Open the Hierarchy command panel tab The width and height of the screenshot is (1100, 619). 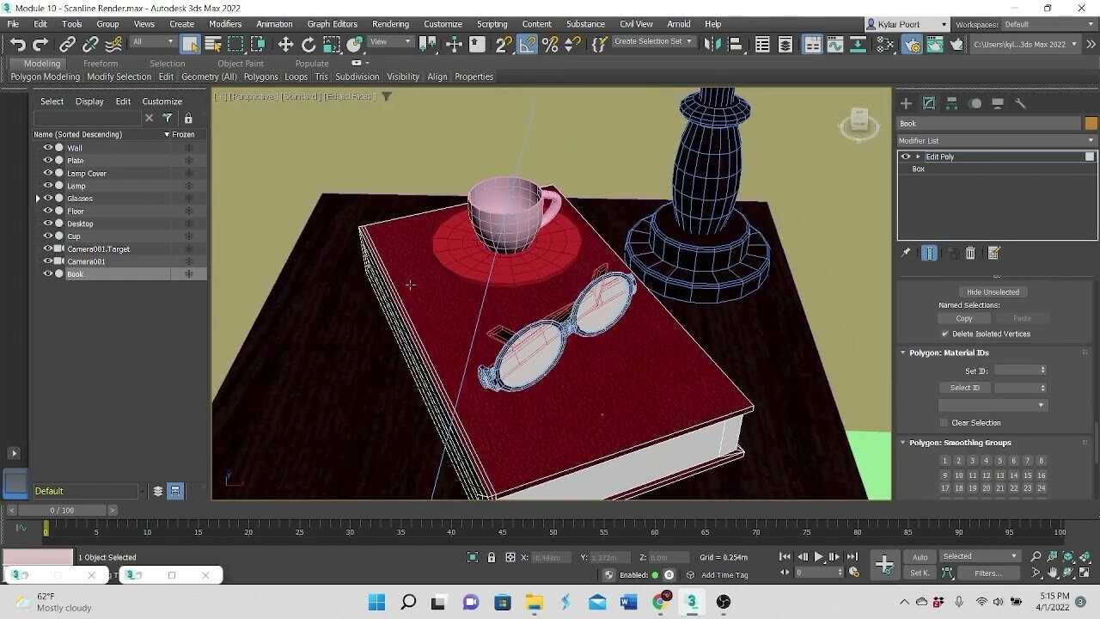pos(952,103)
